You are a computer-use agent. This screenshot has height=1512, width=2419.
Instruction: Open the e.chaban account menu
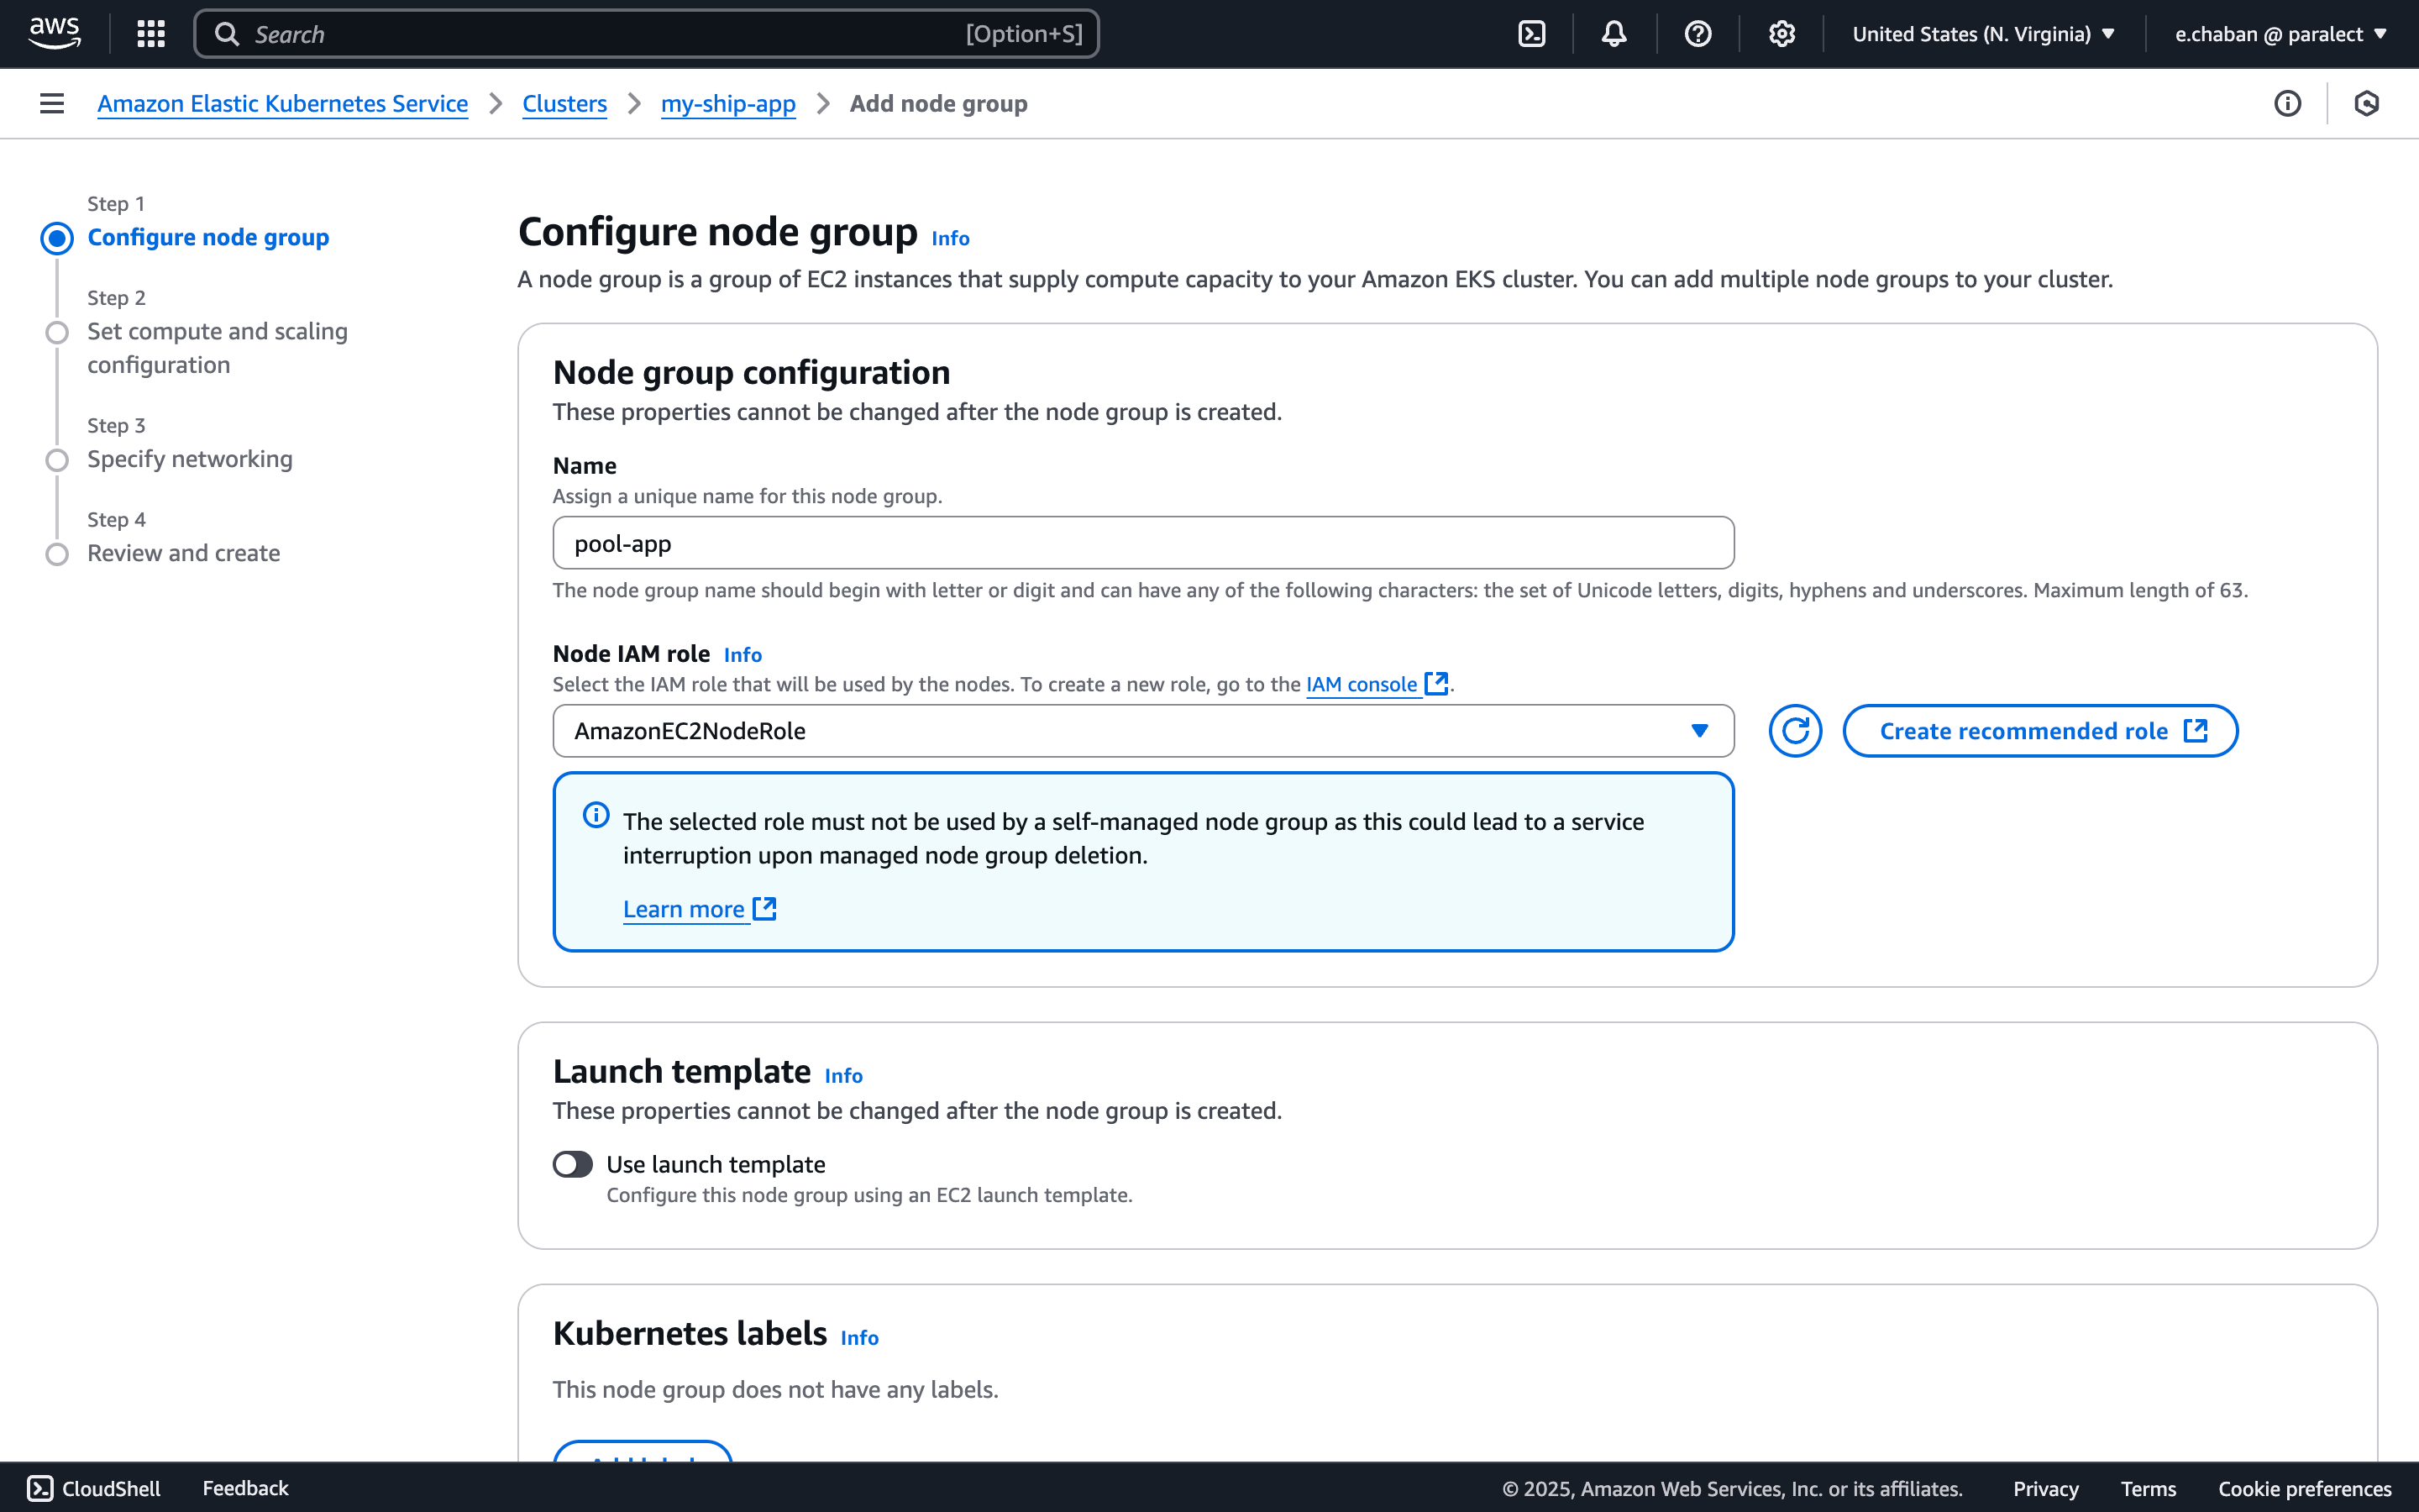coord(2283,33)
